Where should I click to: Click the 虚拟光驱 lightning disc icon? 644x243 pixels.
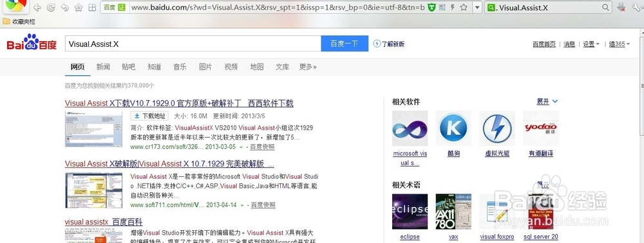pyautogui.click(x=497, y=129)
